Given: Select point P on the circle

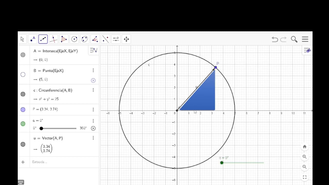Looking at the screenshot, I should tap(216, 67).
